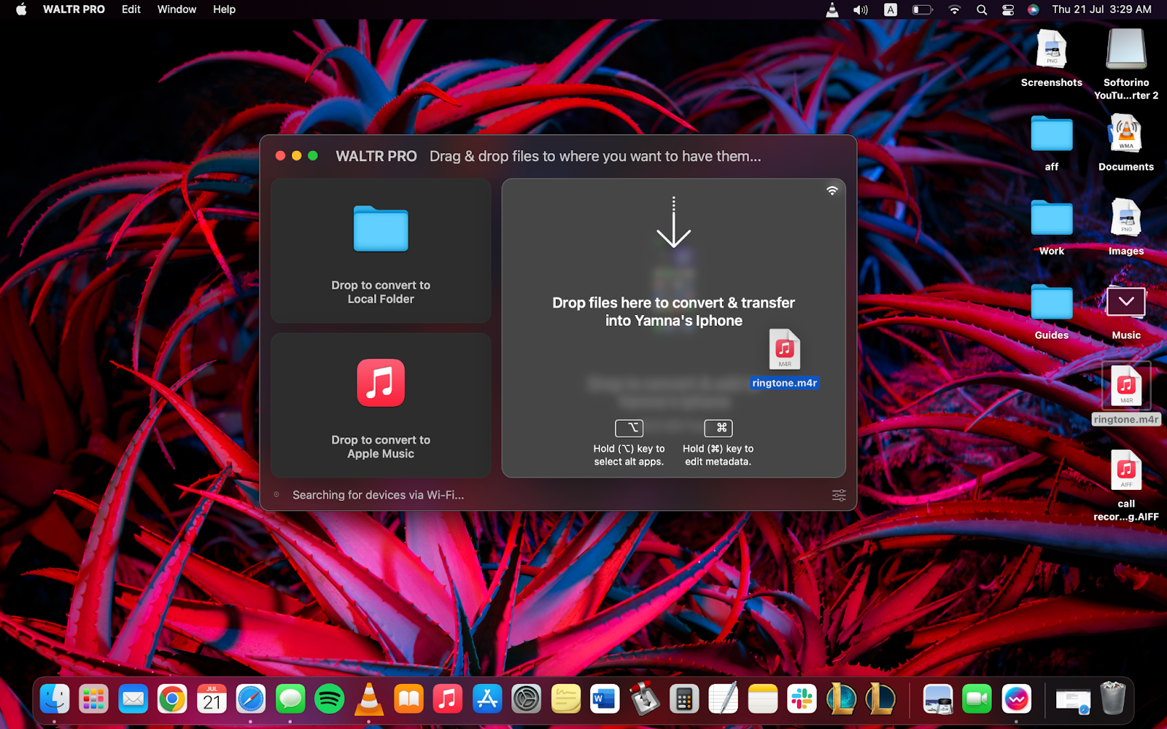Image resolution: width=1167 pixels, height=729 pixels.
Task: Open the Edit menu
Action: pyautogui.click(x=131, y=9)
